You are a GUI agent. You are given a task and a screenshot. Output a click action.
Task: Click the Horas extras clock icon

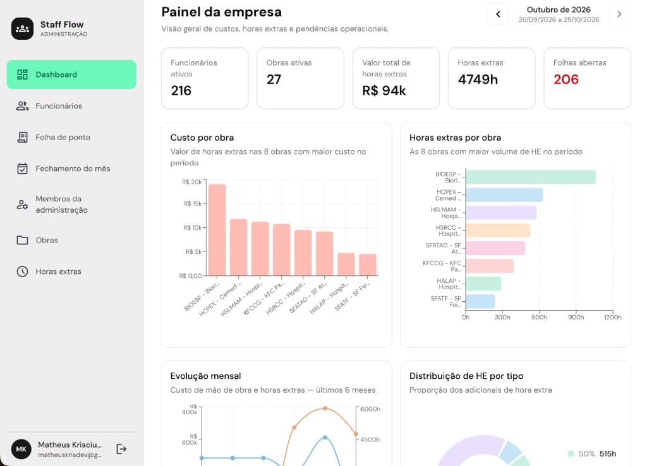[22, 272]
